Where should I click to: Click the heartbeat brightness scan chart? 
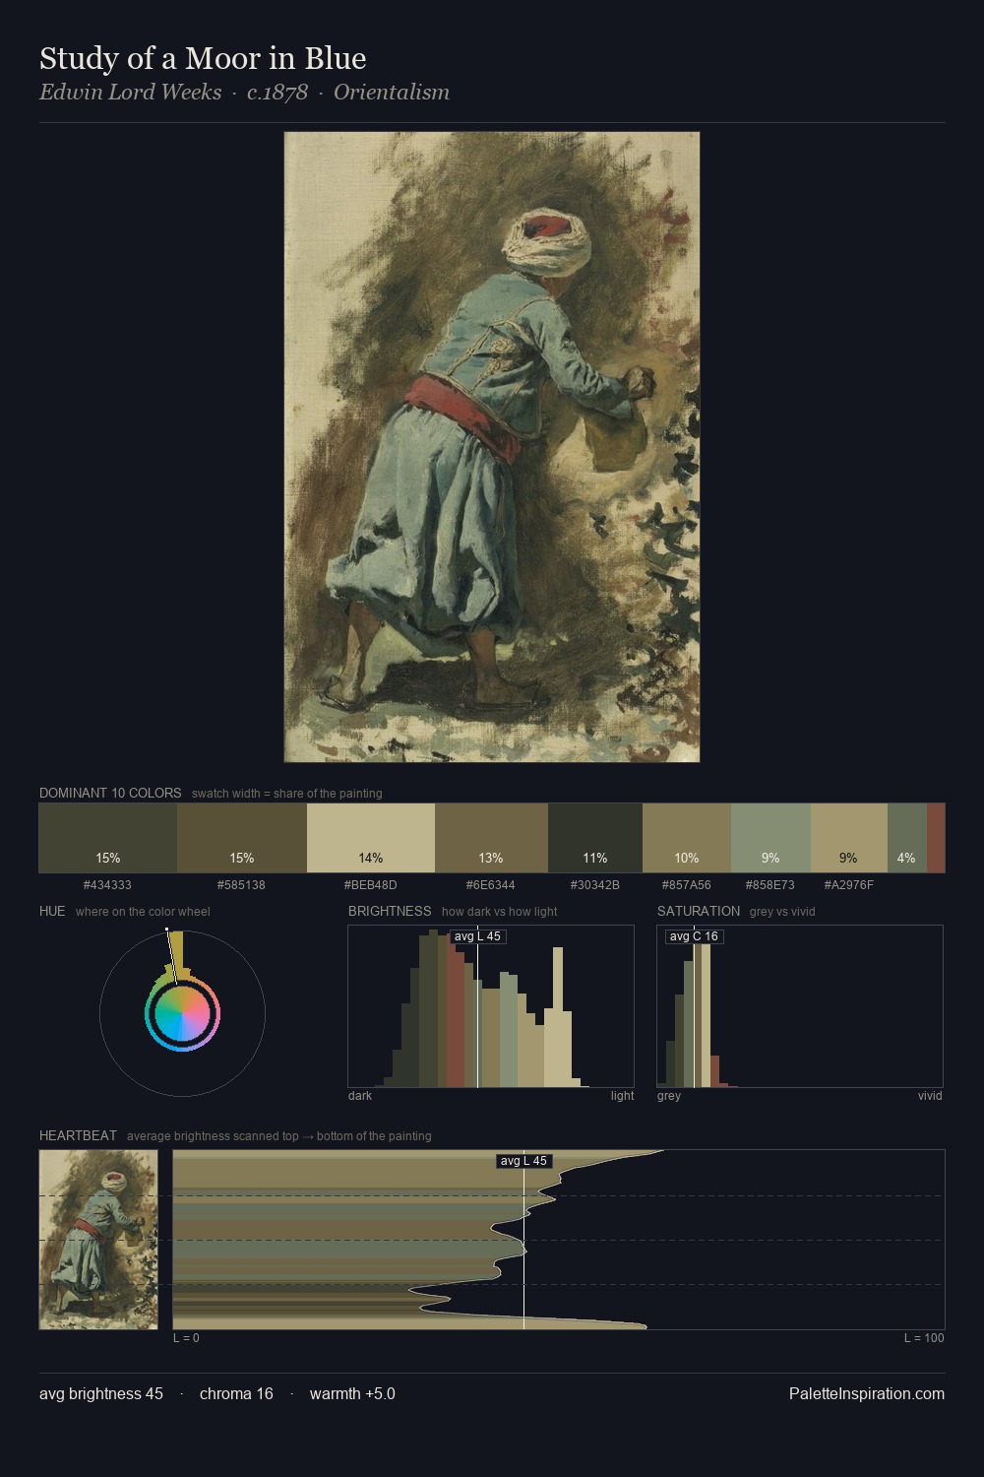coord(559,1239)
